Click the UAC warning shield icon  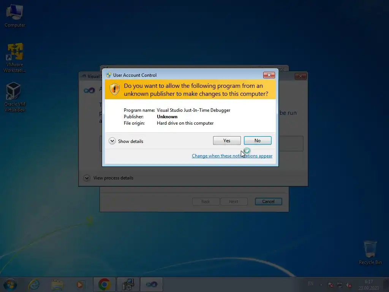pyautogui.click(x=115, y=89)
